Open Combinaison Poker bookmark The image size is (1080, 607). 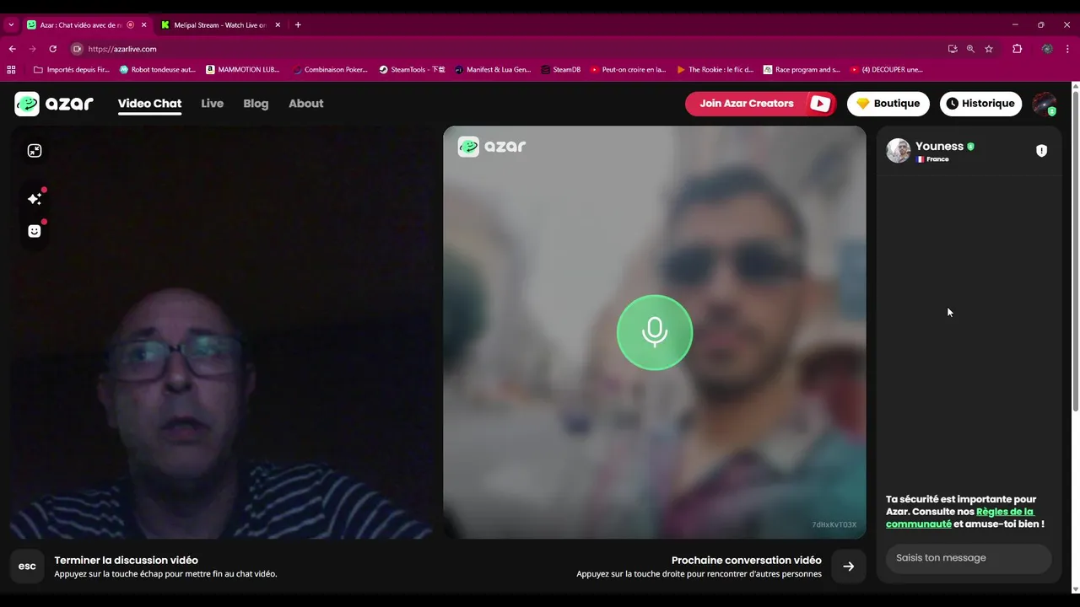(331, 70)
